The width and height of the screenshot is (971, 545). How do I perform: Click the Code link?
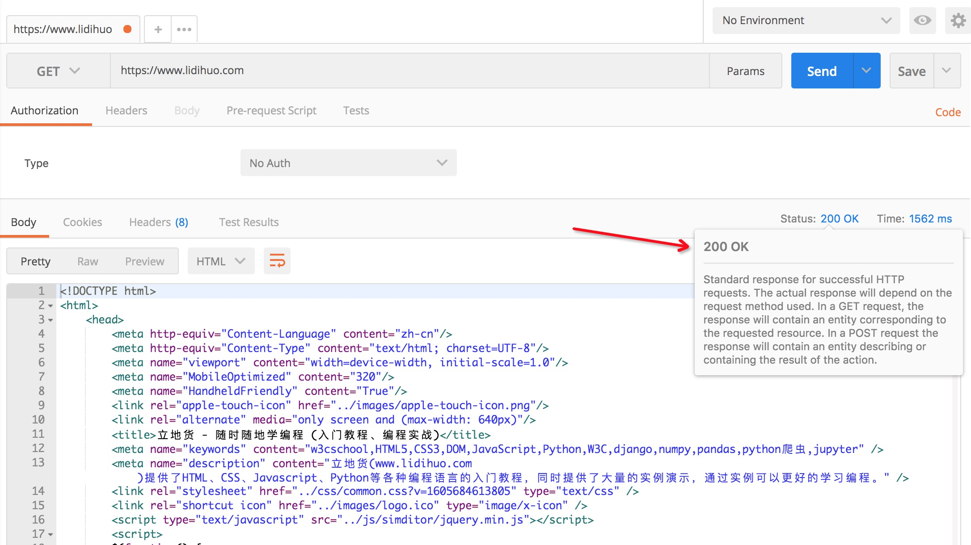[x=948, y=112]
